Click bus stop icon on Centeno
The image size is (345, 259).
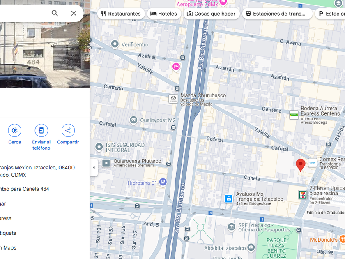click(177, 88)
